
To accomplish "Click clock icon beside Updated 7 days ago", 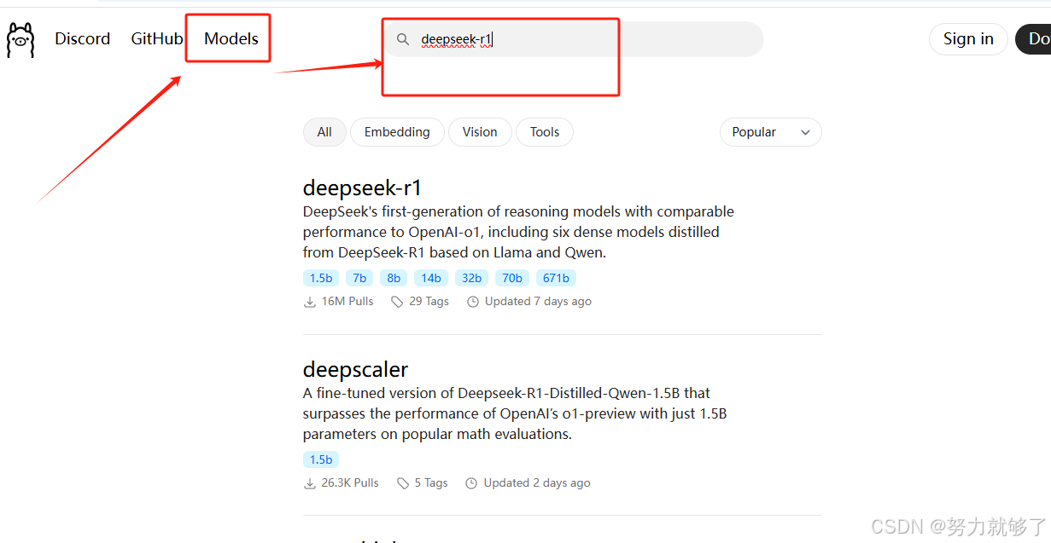I will point(473,302).
